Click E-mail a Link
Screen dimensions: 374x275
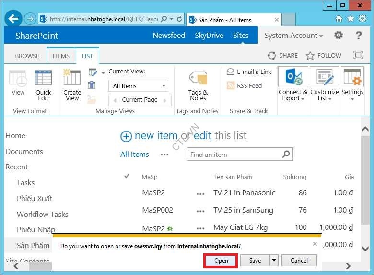pyautogui.click(x=249, y=72)
